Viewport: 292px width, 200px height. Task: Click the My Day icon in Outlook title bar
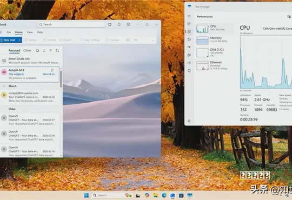pyautogui.click(x=110, y=24)
